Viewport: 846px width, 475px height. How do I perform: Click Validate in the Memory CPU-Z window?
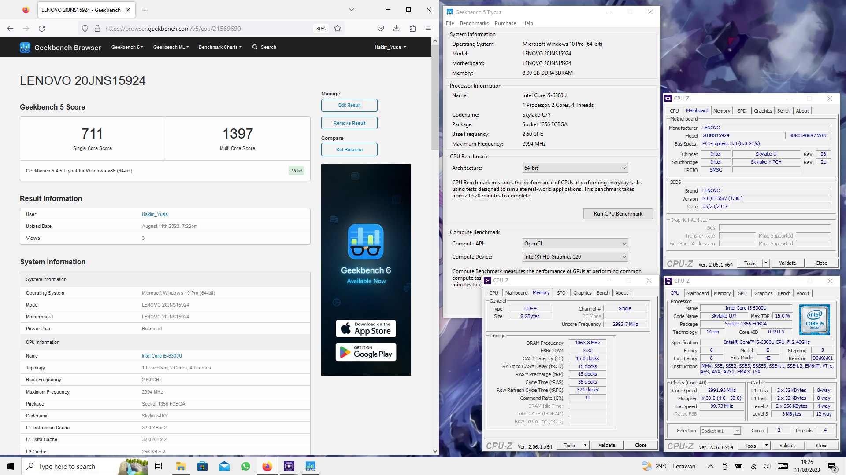607,445
